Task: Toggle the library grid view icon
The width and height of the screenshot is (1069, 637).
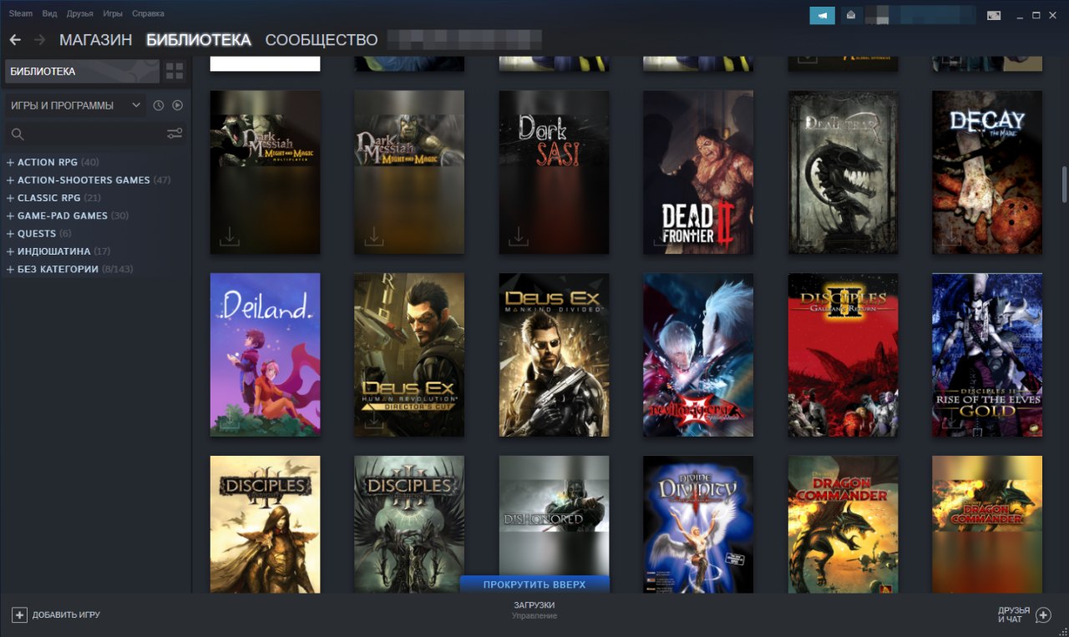Action: tap(175, 71)
